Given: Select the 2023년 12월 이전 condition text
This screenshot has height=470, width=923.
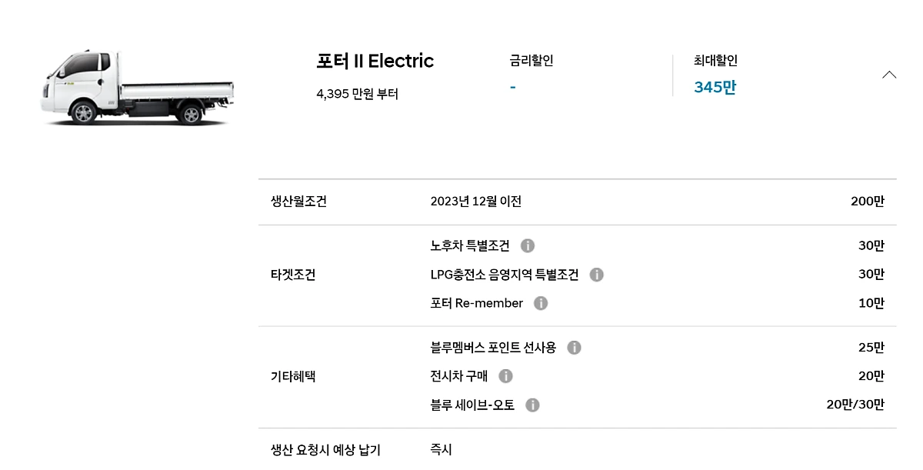Looking at the screenshot, I should pyautogui.click(x=476, y=202).
